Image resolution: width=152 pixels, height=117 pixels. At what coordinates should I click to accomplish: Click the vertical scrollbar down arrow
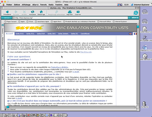click(x=138, y=105)
